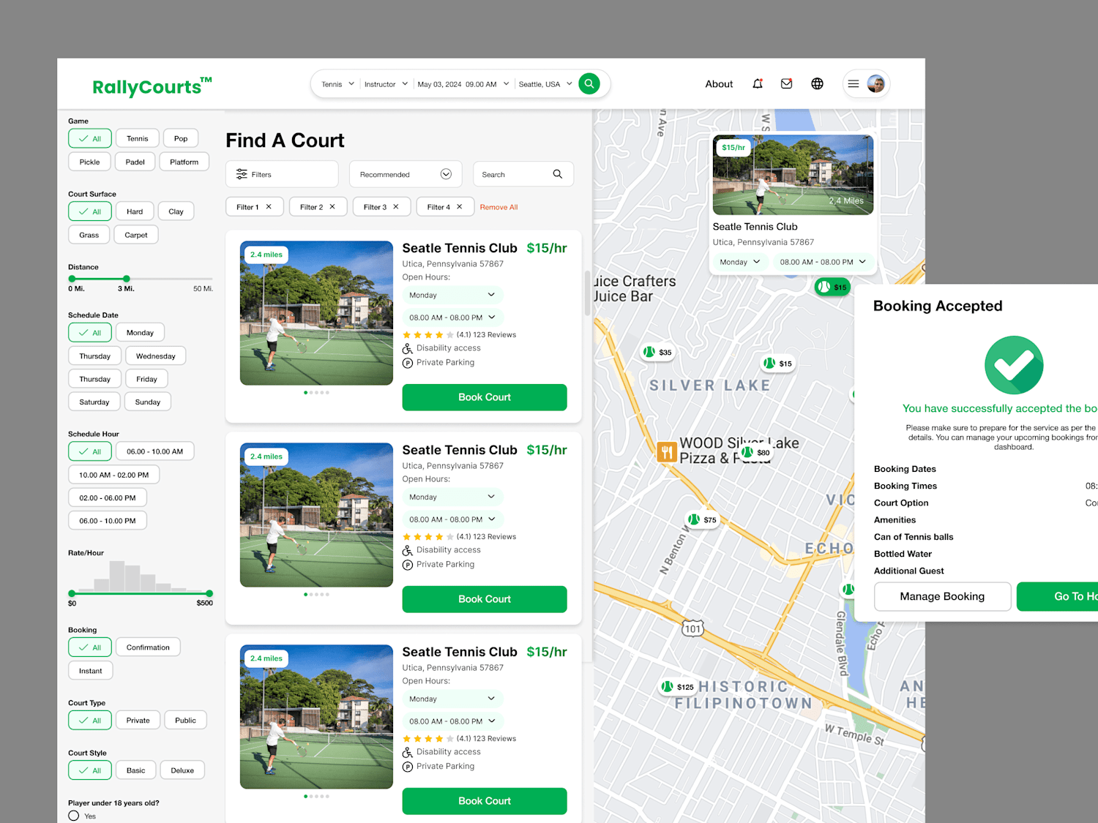Click the Search input field
The width and height of the screenshot is (1098, 823).
coord(523,174)
